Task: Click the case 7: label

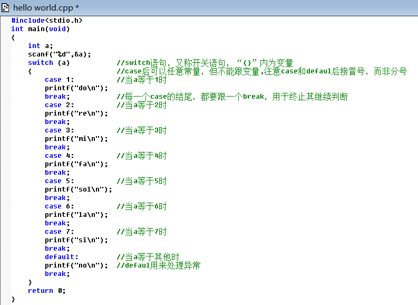Action: (60, 232)
